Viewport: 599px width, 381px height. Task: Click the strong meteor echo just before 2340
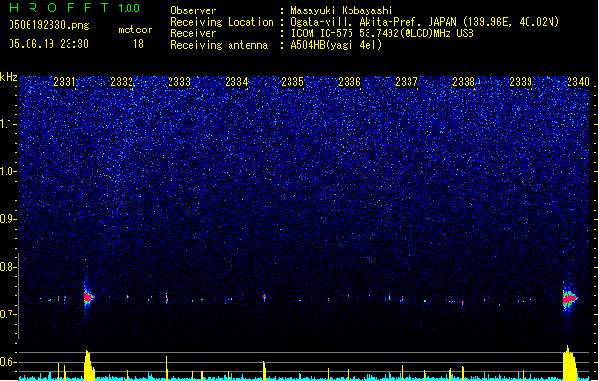pyautogui.click(x=569, y=298)
